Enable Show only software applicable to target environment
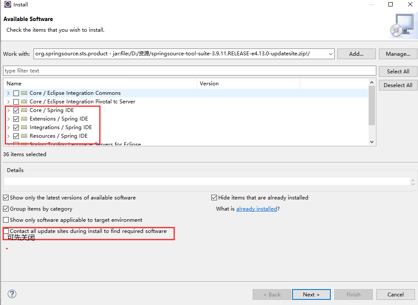The width and height of the screenshot is (418, 305). point(6,220)
